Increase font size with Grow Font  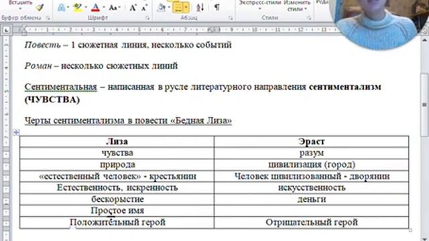coord(133,7)
